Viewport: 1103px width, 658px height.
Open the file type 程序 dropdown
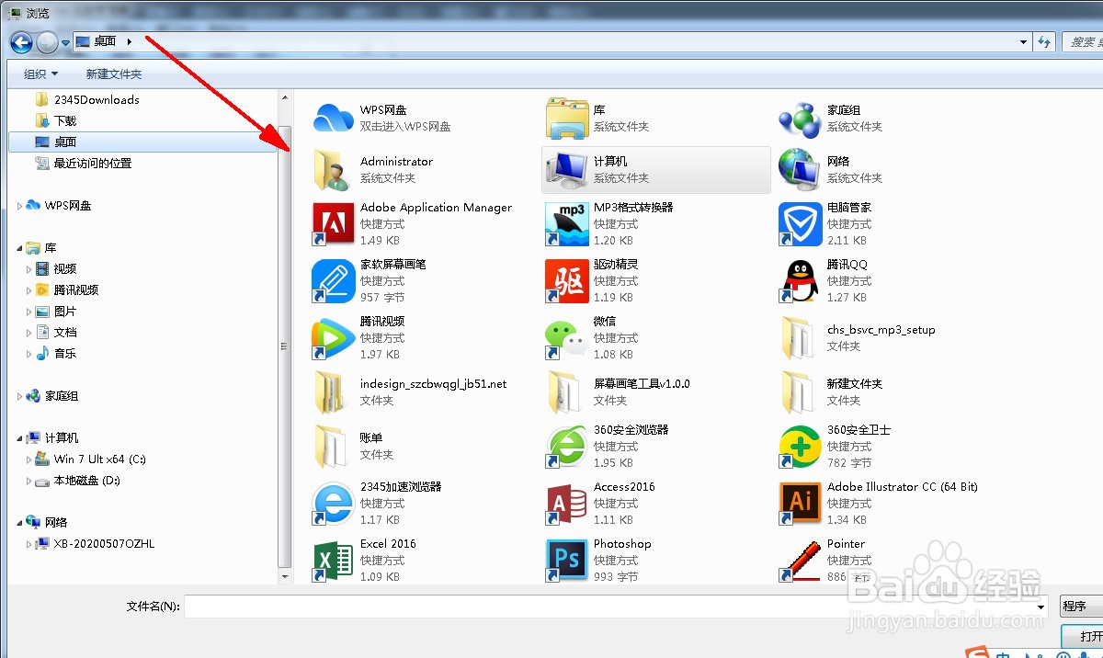[x=1081, y=607]
